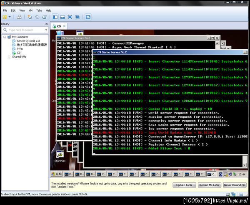Revert virtual machine to previous snapshot
Screen dimensions: 250x205
pyautogui.click(x=37, y=17)
